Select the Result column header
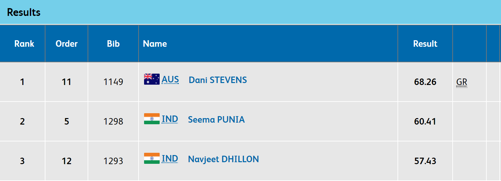501x181 pixels. pyautogui.click(x=425, y=43)
